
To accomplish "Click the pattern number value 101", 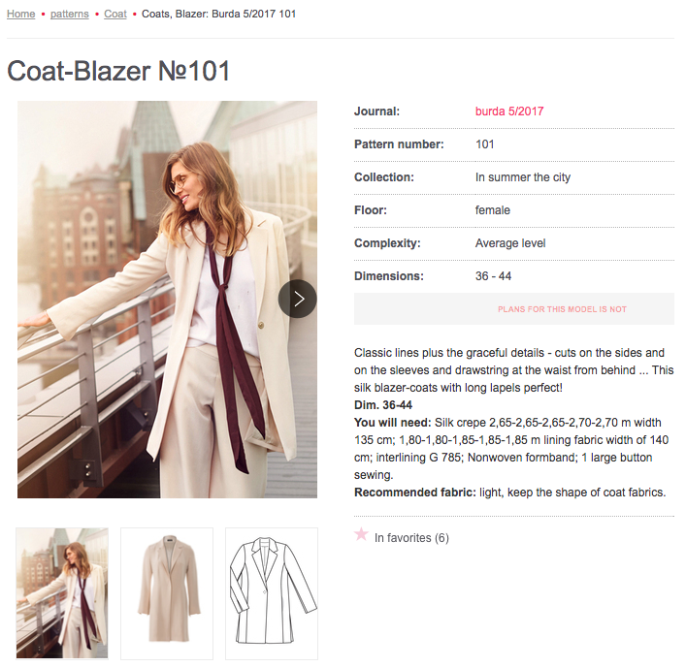I will pyautogui.click(x=485, y=144).
